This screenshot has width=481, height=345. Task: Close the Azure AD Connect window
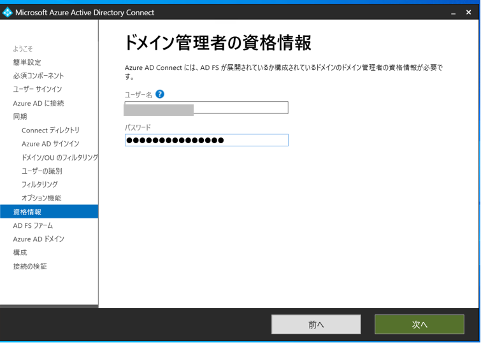468,12
